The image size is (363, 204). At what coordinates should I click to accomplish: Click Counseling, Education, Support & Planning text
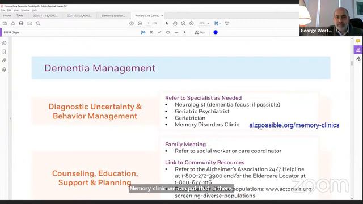[95, 178]
